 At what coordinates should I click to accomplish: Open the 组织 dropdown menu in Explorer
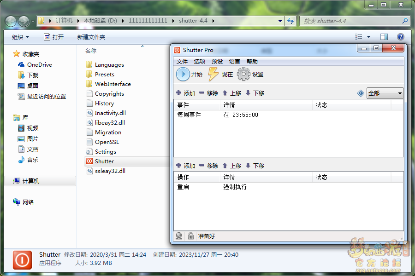point(20,37)
